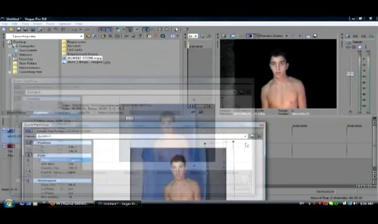Click Save Preset icon in Event Pan/Crop

[x=252, y=136]
